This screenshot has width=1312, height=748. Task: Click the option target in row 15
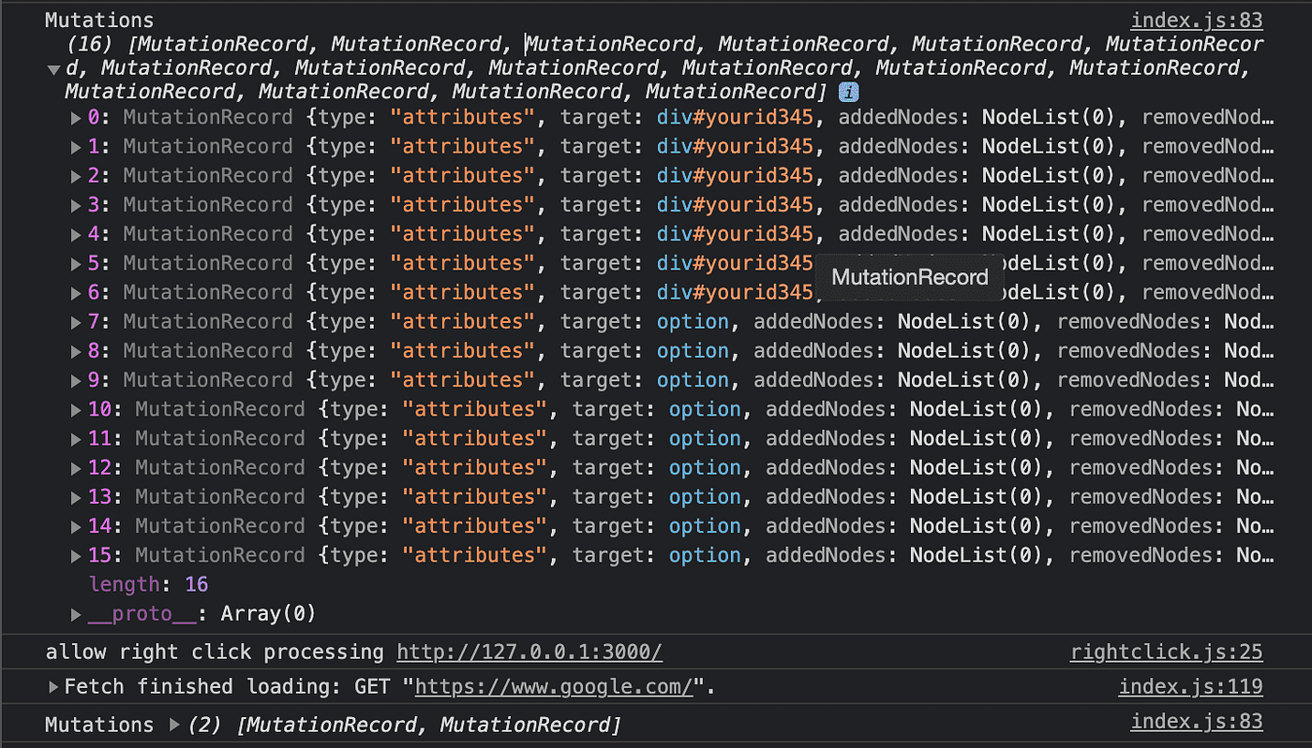point(705,556)
